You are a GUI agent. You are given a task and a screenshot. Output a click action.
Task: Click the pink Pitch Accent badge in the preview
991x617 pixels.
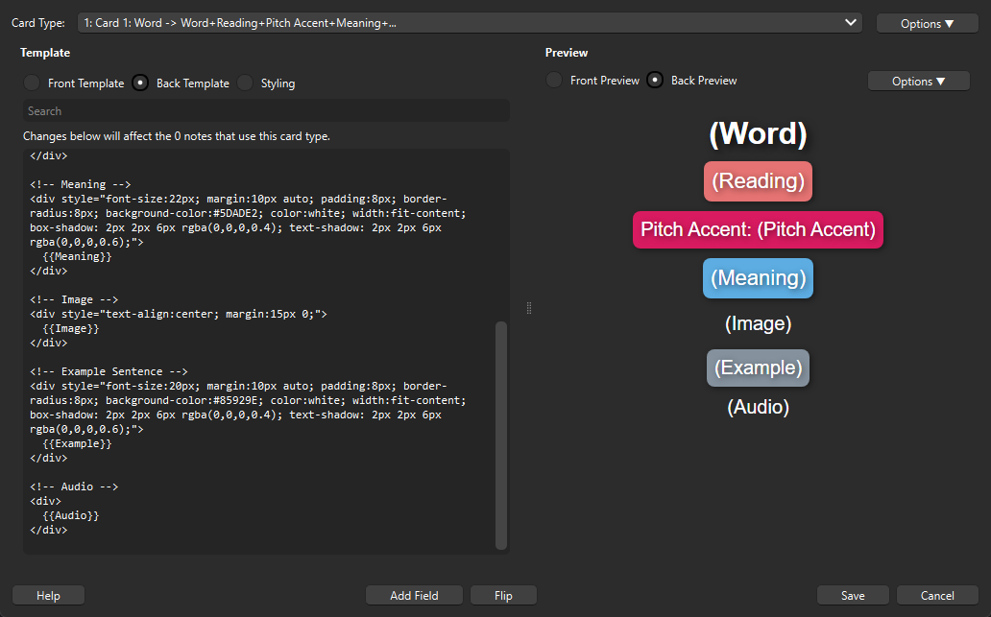coord(758,230)
